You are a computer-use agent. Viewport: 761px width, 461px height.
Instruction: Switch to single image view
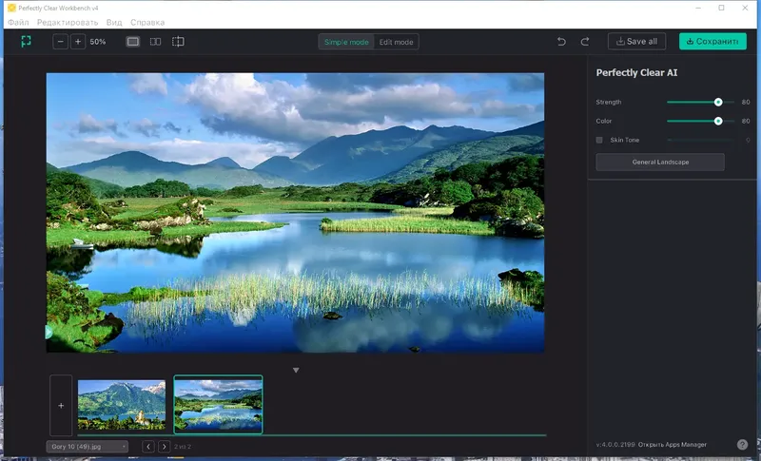coord(133,42)
